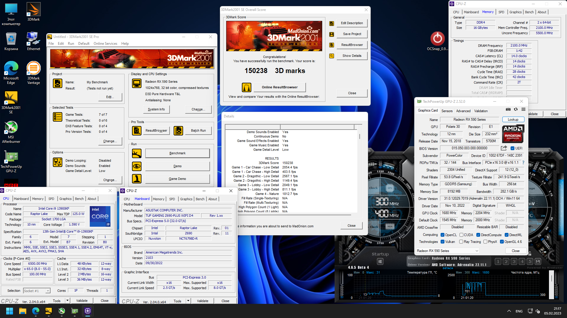Click the Save Project disk icon
Screen dimensions: 567x318
coord(332,34)
